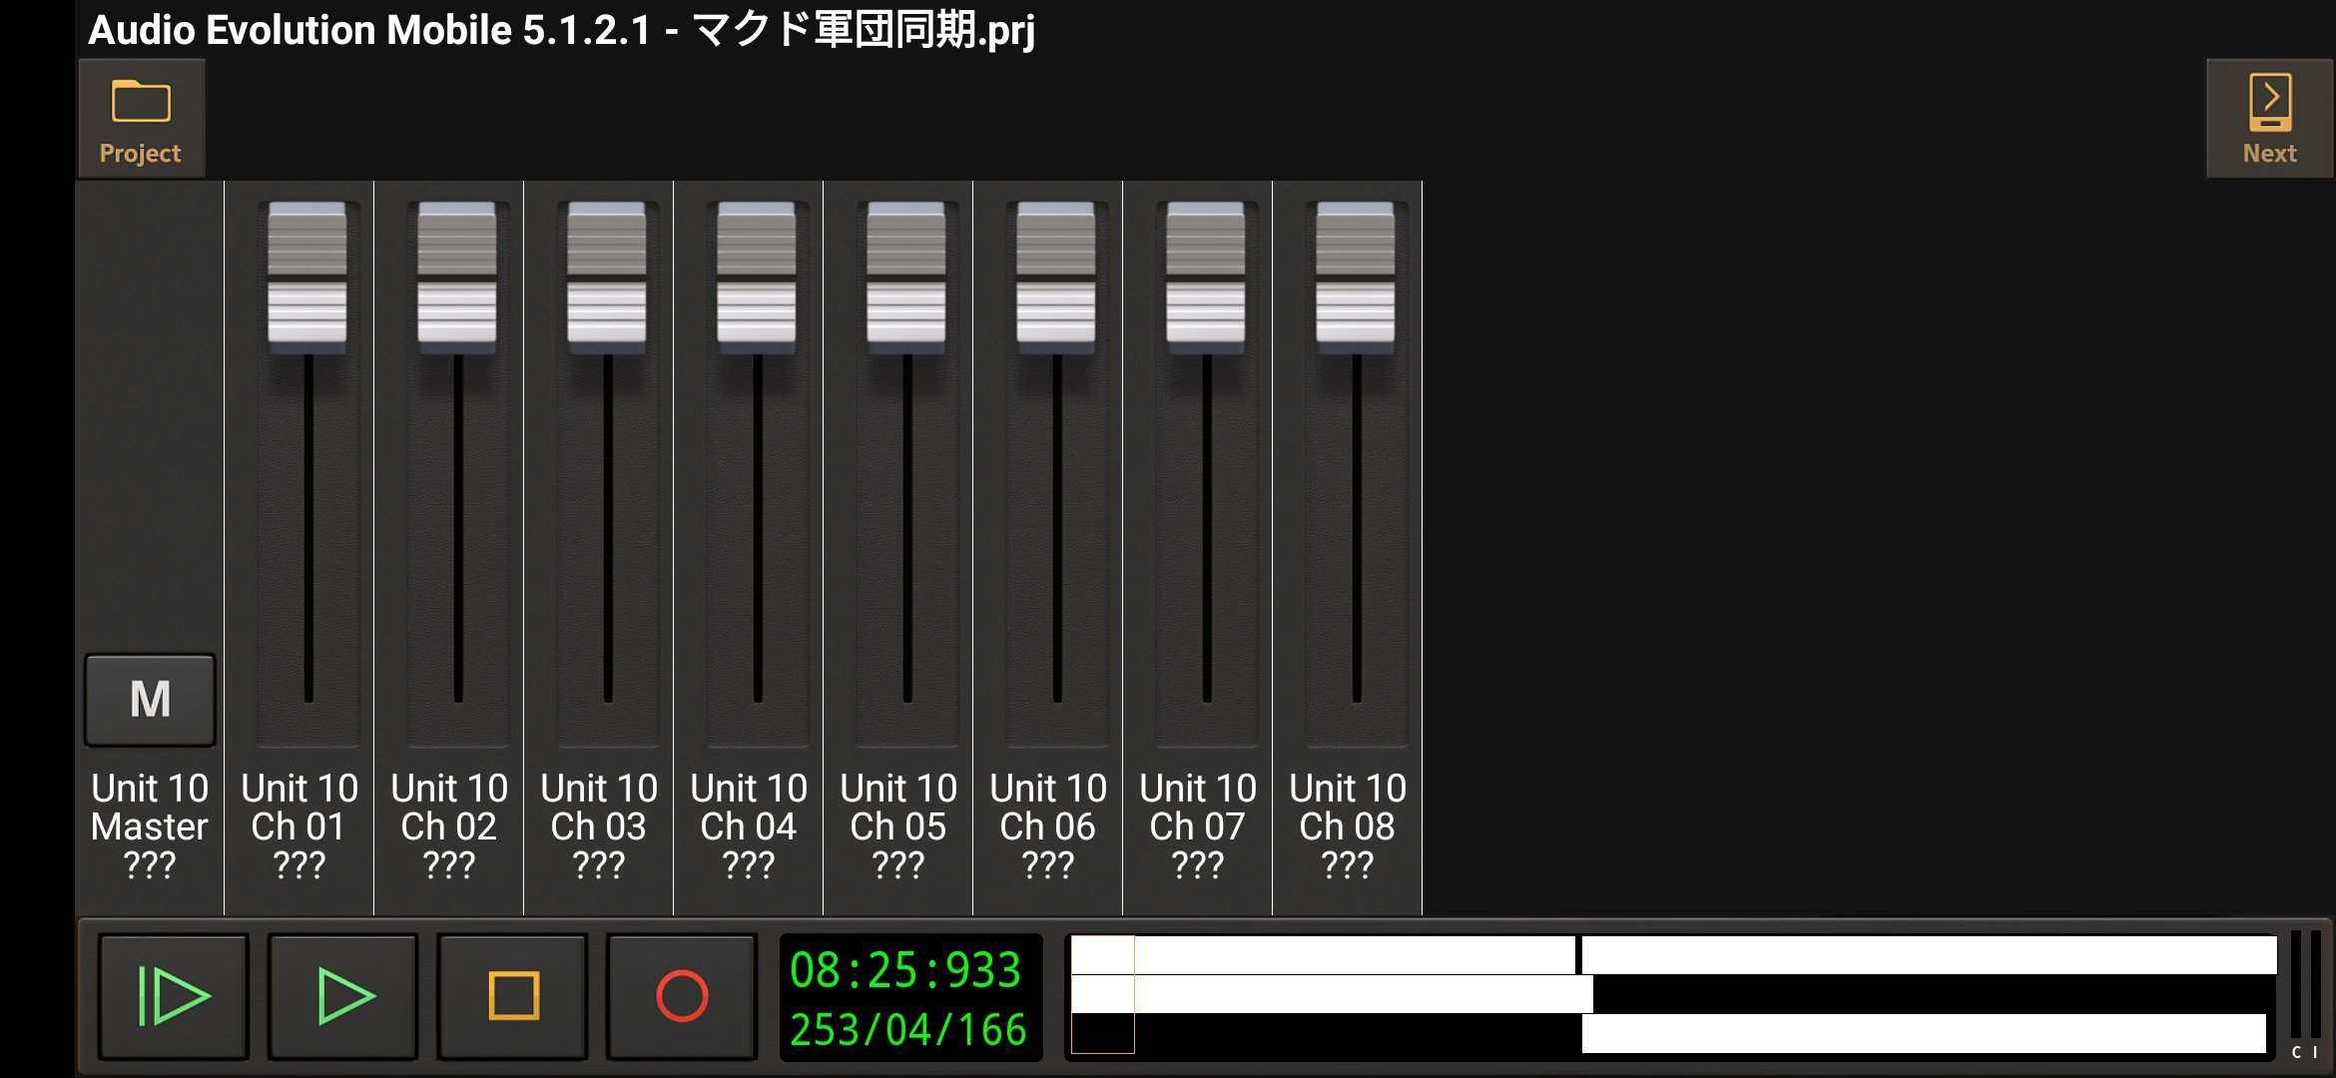This screenshot has width=2336, height=1078.
Task: Select the Unit 10 Ch 04 label
Action: [x=749, y=826]
